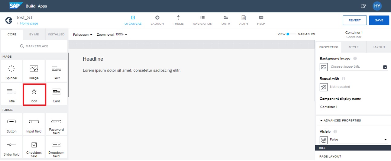The image size is (391, 161).
Task: Switch to the Style tab
Action: [354, 47]
